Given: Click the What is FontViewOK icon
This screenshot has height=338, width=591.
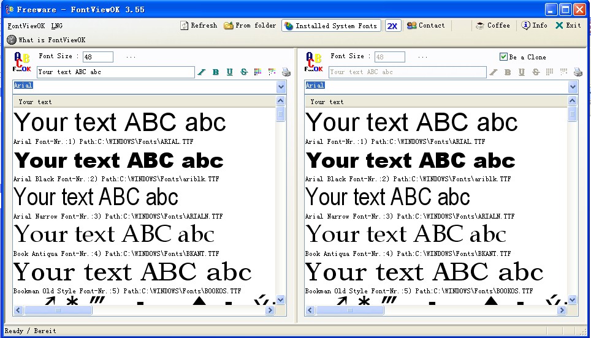Looking at the screenshot, I should click(12, 40).
